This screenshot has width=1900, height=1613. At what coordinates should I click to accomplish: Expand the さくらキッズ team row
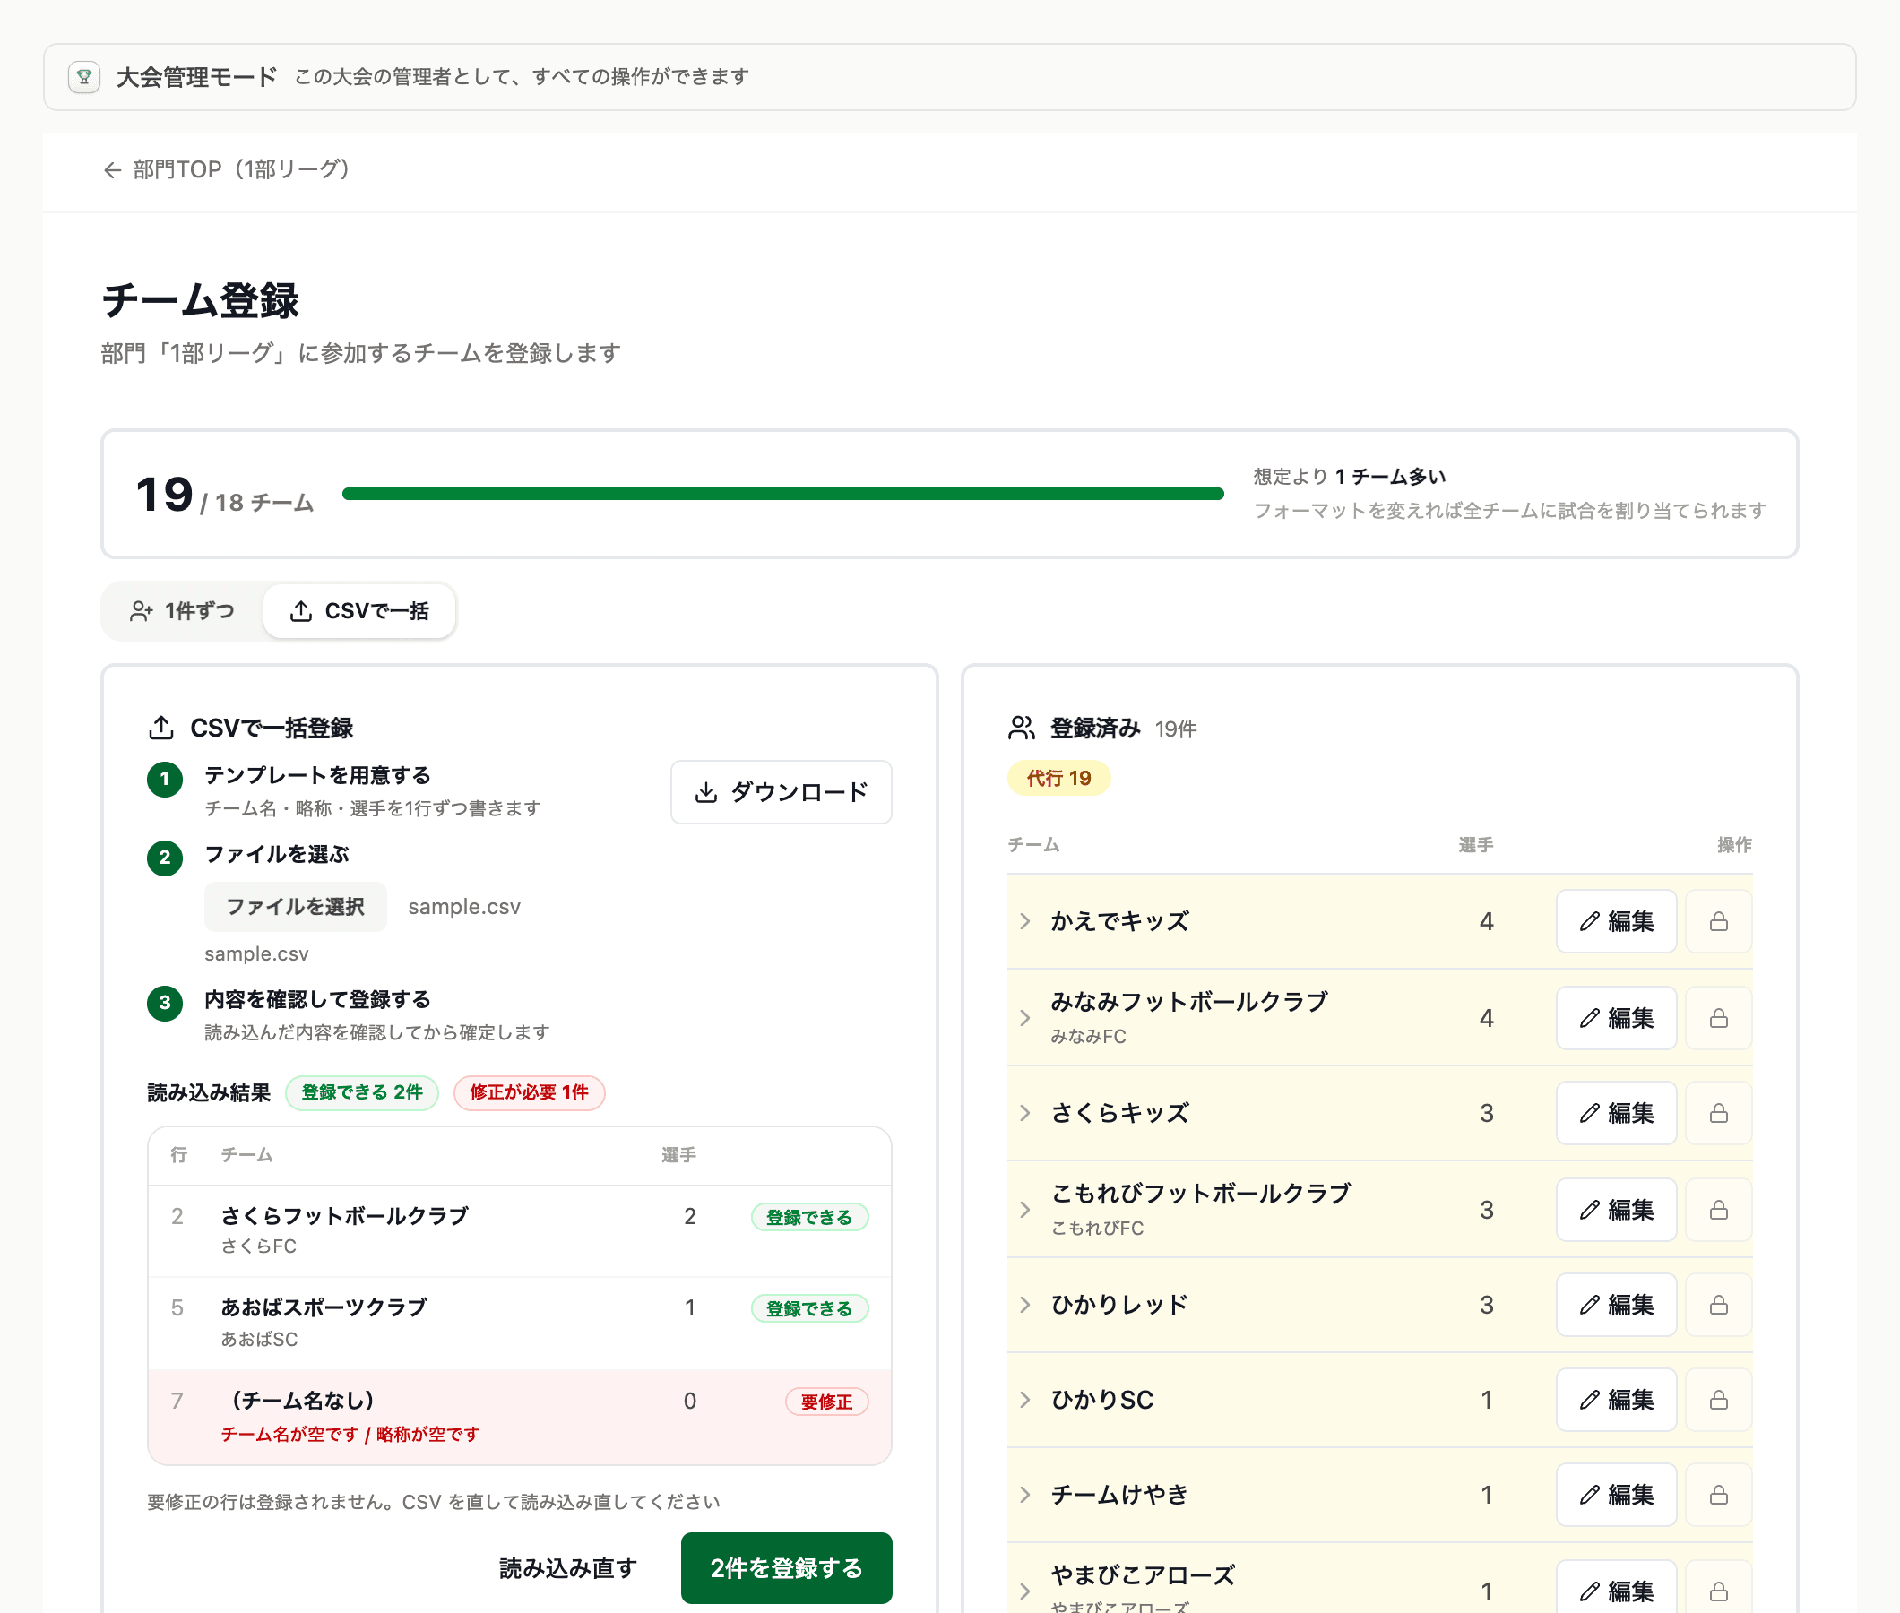tap(1025, 1113)
